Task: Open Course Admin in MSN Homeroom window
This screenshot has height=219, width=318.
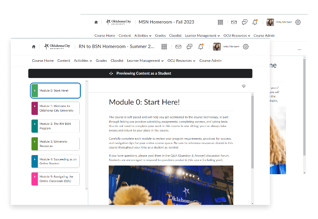Action: pyautogui.click(x=264, y=36)
